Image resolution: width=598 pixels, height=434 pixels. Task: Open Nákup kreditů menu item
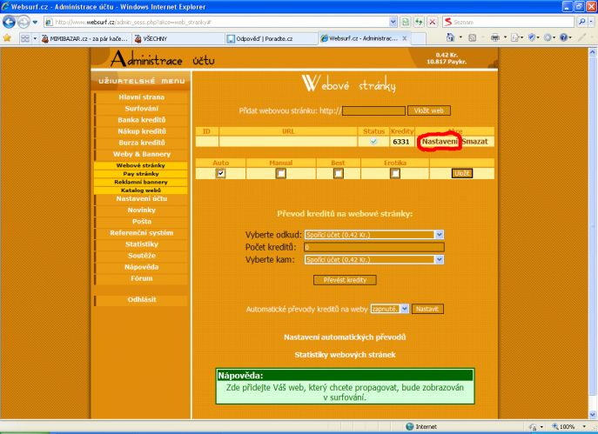click(142, 131)
